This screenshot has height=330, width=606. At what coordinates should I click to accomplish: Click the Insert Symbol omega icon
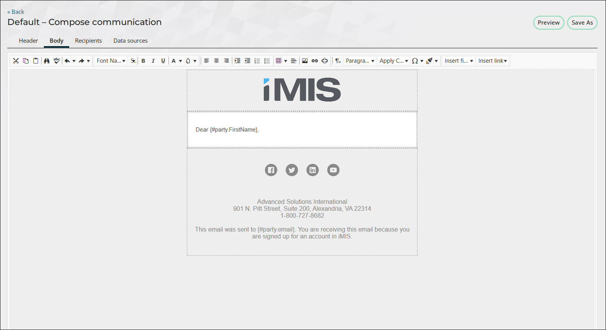[415, 61]
